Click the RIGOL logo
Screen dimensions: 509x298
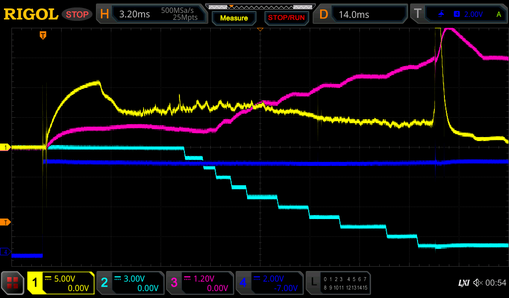pyautogui.click(x=30, y=14)
